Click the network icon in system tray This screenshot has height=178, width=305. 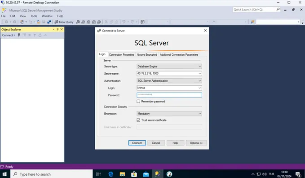[259, 174]
